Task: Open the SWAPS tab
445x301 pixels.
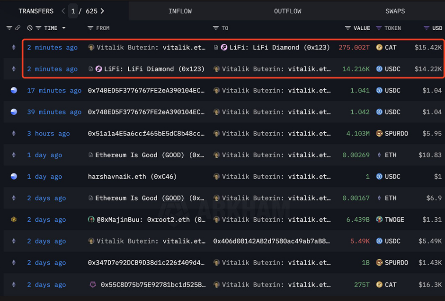Action: (x=395, y=11)
